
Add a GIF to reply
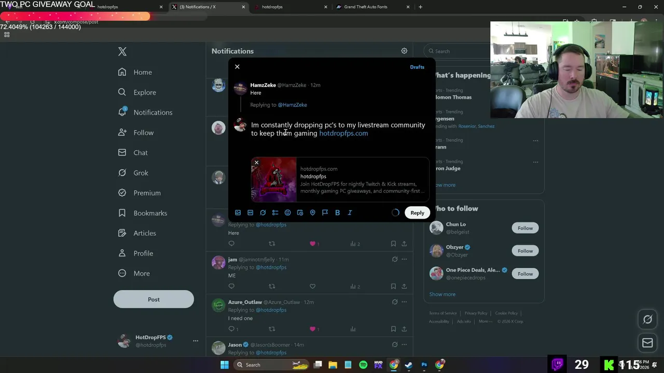250,212
